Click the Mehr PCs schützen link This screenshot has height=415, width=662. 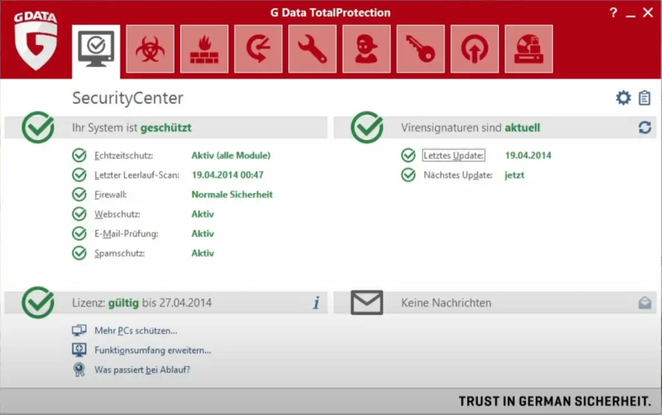[135, 331]
